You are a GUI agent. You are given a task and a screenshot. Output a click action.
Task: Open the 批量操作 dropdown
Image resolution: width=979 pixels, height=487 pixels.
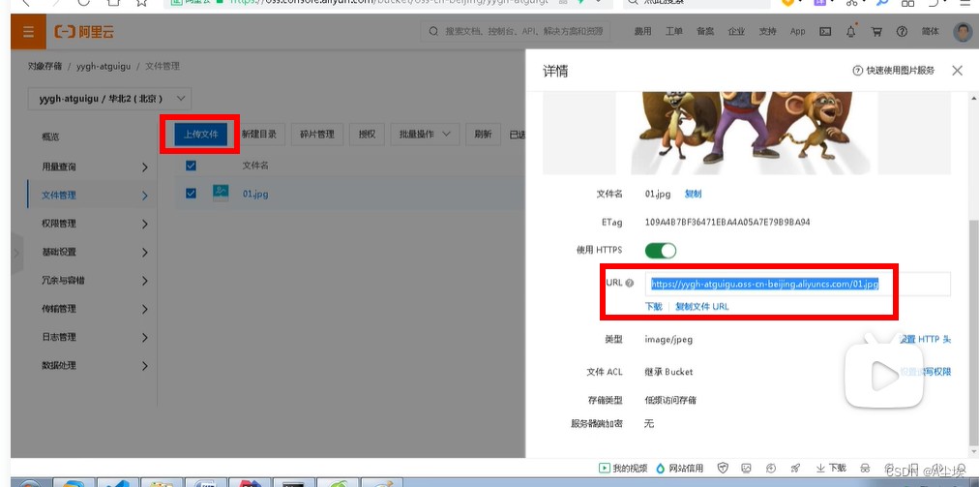(x=425, y=134)
